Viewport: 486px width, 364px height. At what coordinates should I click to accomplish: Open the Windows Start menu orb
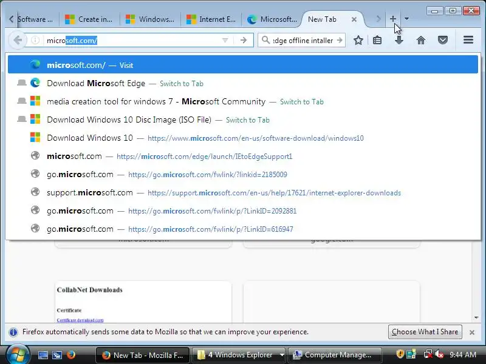tap(18, 354)
